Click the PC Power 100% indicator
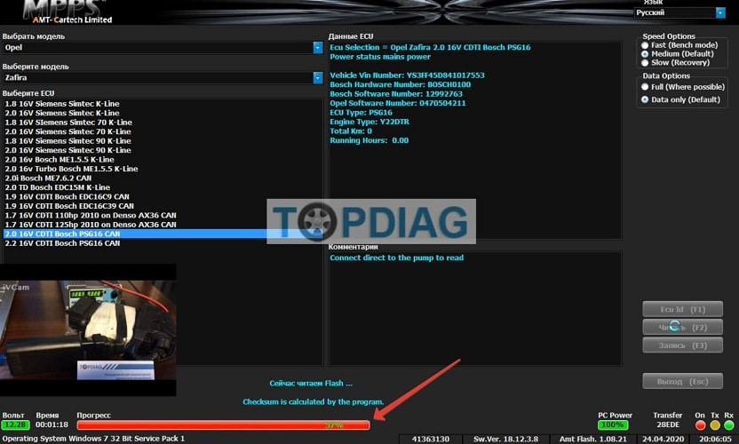 coord(613,424)
